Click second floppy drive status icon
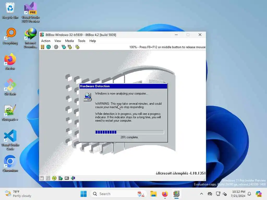267x200 pixels. 48,178
